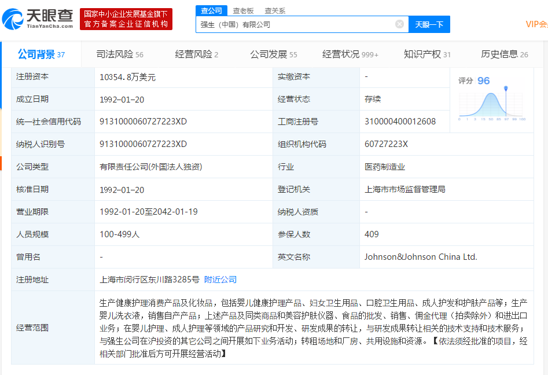The width and height of the screenshot is (548, 375).
Task: Click the founding date value beside 成立日期
Action: coord(122,100)
